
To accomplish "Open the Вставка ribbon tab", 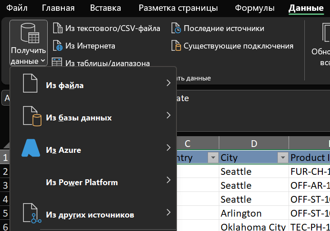I will tap(105, 8).
